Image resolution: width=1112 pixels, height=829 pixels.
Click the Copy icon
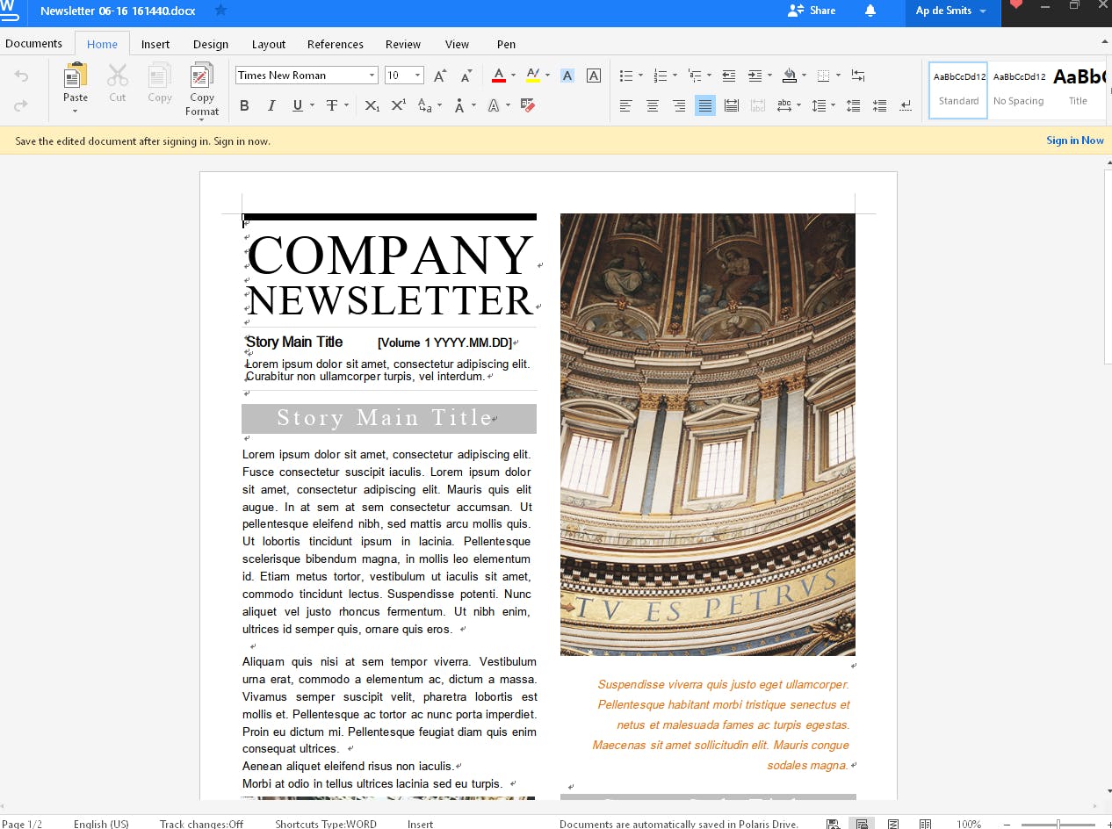pyautogui.click(x=160, y=75)
